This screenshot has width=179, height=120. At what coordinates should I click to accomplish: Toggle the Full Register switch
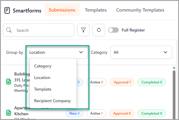113,30
